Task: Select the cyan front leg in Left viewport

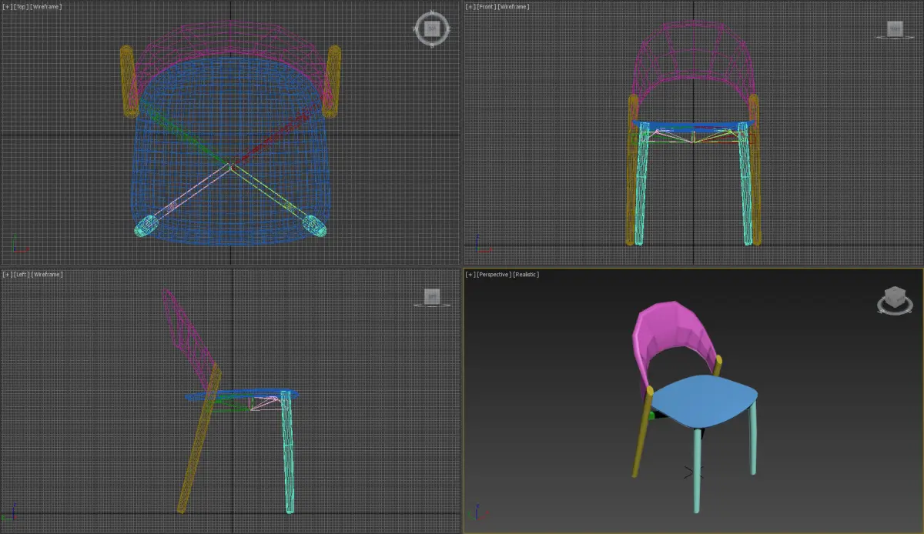Action: [x=288, y=454]
